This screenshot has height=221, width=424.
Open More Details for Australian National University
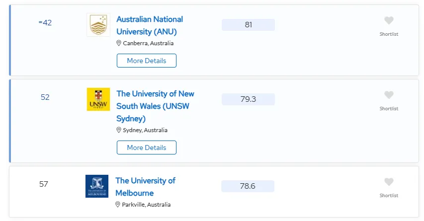[x=147, y=61]
